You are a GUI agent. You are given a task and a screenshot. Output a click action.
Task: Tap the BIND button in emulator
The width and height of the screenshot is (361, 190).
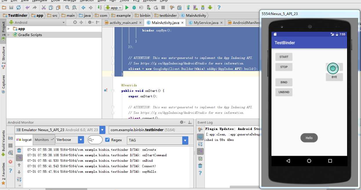(x=284, y=82)
